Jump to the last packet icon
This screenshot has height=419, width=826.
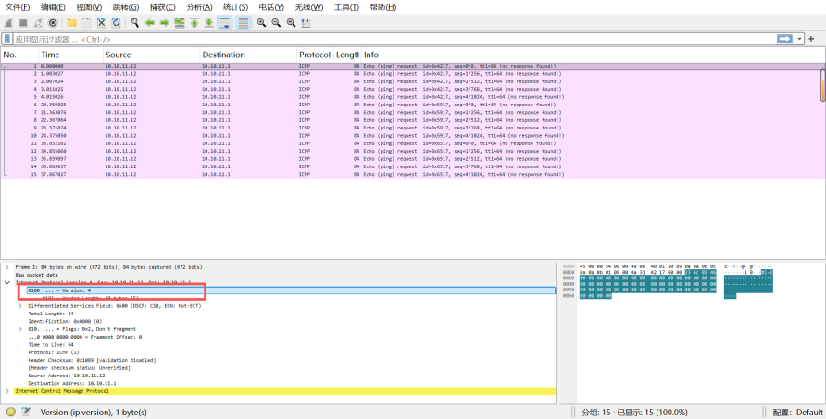209,22
